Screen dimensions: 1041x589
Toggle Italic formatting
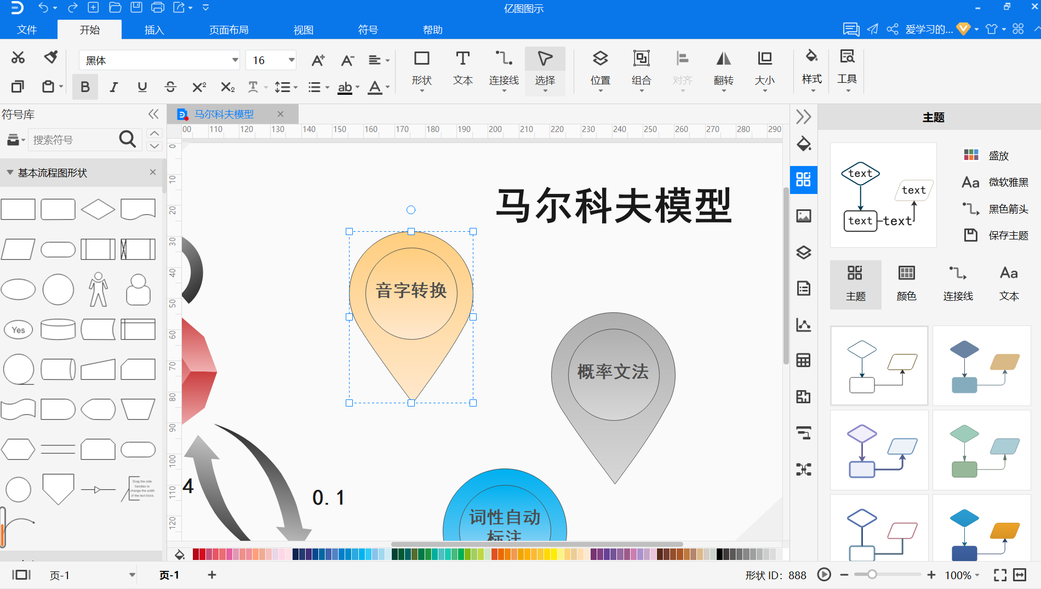[x=113, y=87]
